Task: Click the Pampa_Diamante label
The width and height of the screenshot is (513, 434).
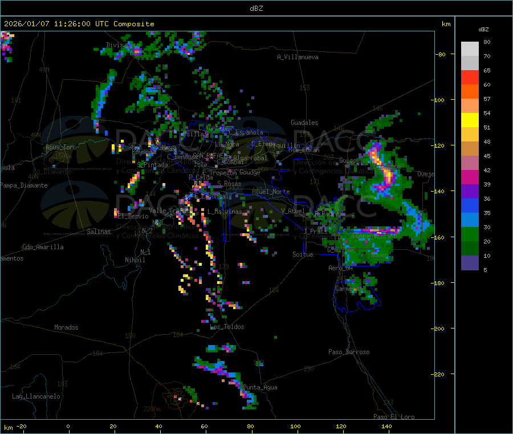Action: point(24,185)
